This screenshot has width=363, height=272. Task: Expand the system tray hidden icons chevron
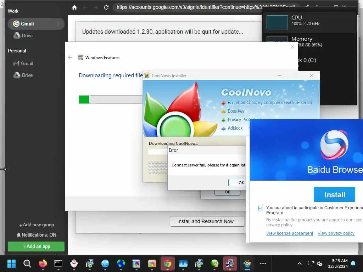pyautogui.click(x=299, y=263)
